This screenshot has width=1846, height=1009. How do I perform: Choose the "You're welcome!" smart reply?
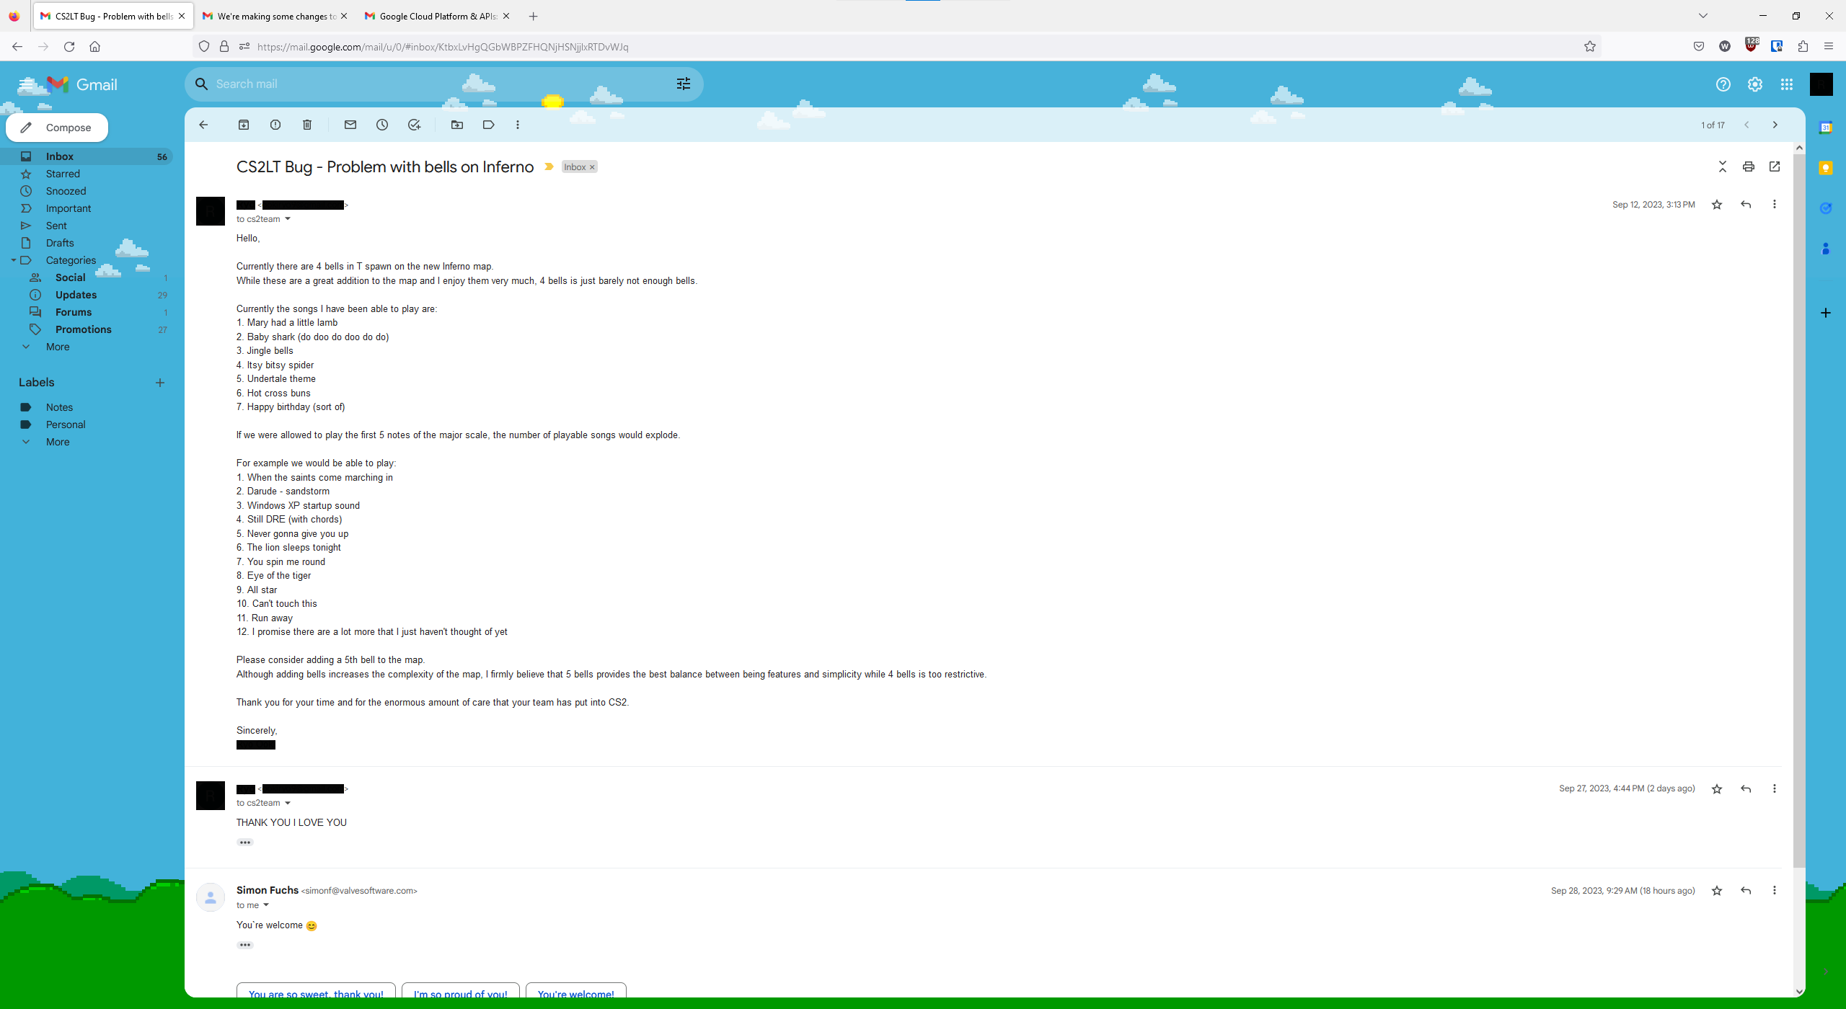pos(575,993)
